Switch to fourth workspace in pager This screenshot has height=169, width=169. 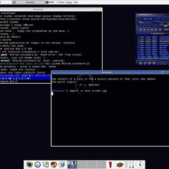pyautogui.click(x=101, y=165)
